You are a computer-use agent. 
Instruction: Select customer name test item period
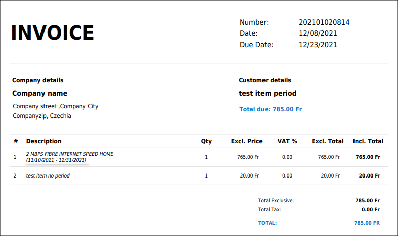pos(268,93)
